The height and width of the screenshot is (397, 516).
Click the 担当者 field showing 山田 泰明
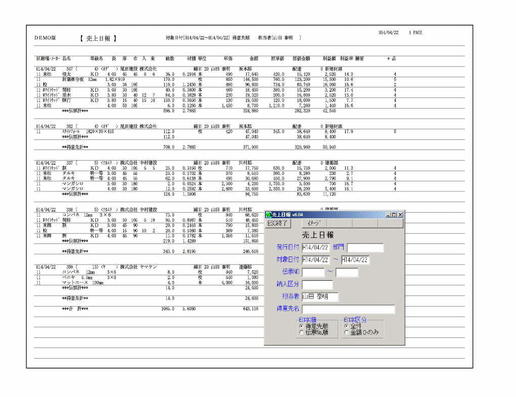pyautogui.click(x=320, y=296)
